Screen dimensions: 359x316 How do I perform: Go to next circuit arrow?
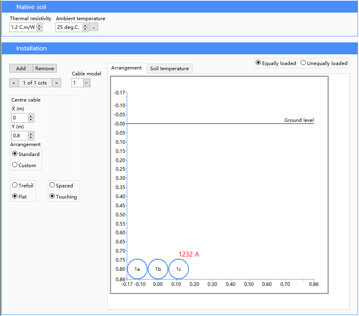[56, 83]
